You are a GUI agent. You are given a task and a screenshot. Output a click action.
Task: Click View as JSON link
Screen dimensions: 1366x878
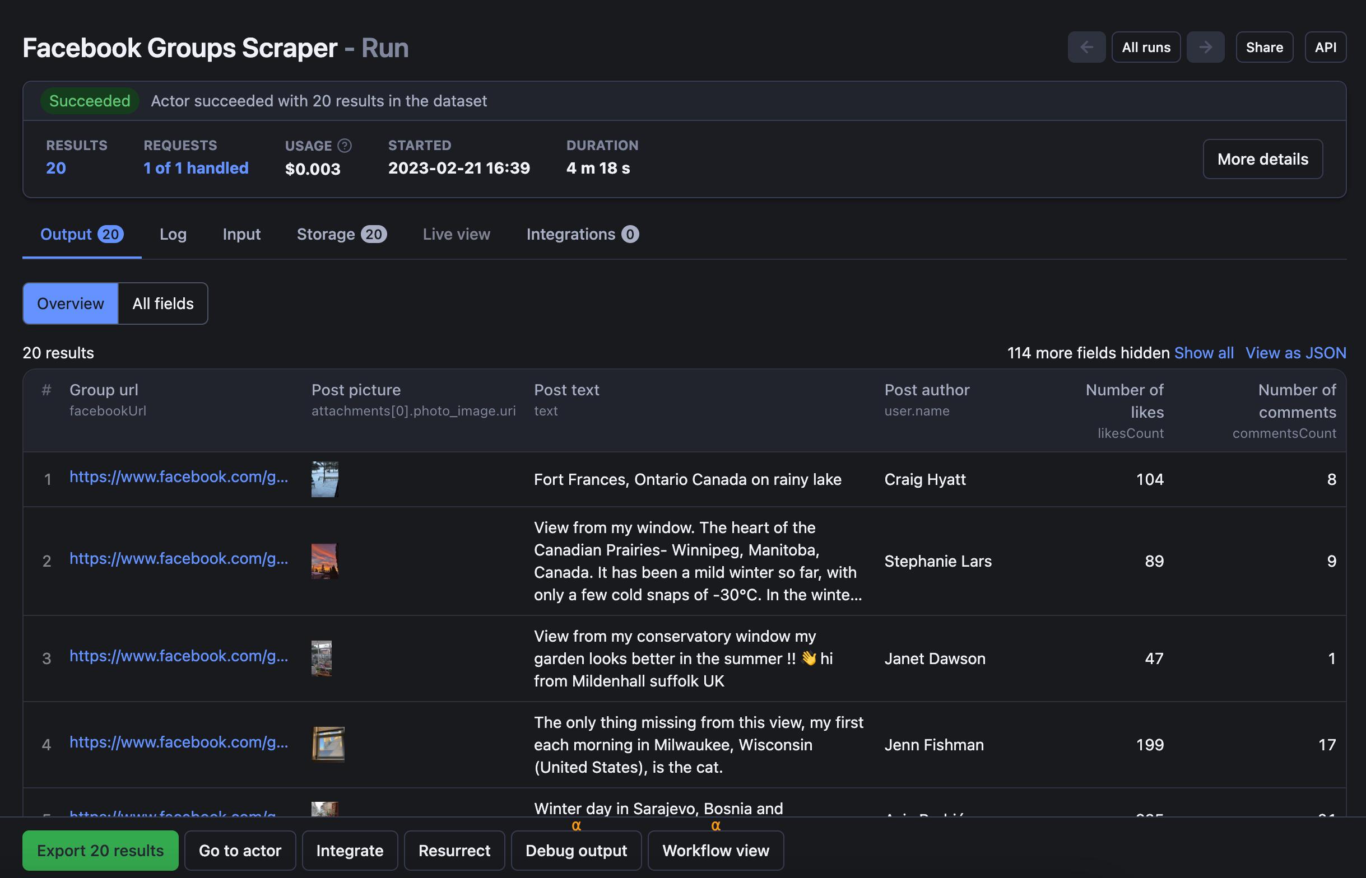point(1296,353)
